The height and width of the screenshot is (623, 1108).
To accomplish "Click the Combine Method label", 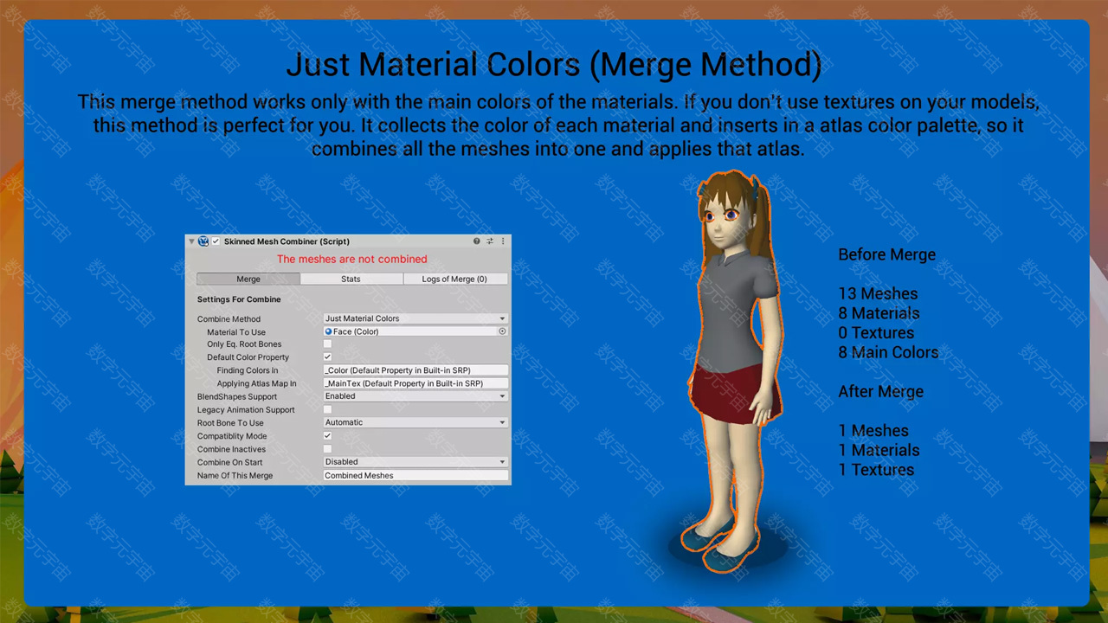I will click(x=229, y=319).
